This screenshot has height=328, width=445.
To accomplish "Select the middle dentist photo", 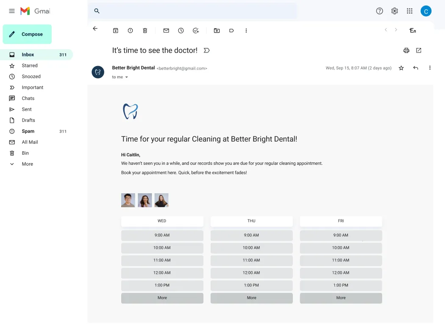I will [x=145, y=200].
